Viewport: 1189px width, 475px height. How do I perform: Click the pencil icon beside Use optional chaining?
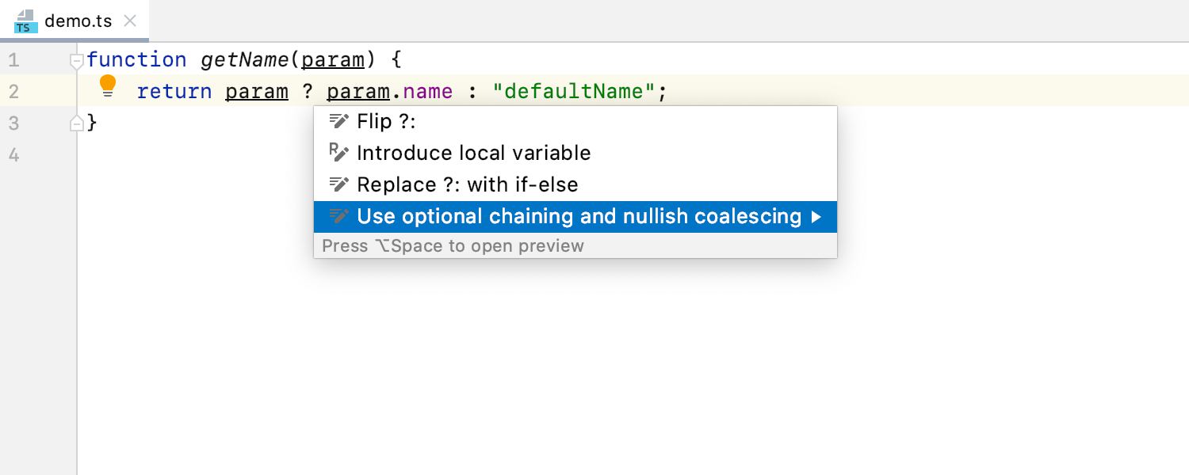tap(338, 216)
